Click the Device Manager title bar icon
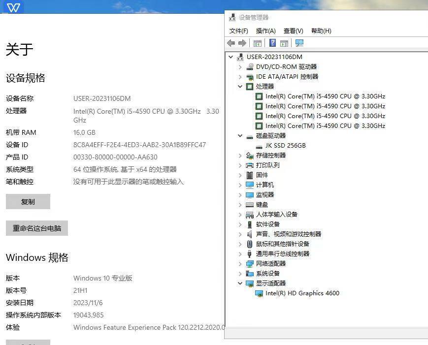This screenshot has width=428, height=345. (232, 17)
